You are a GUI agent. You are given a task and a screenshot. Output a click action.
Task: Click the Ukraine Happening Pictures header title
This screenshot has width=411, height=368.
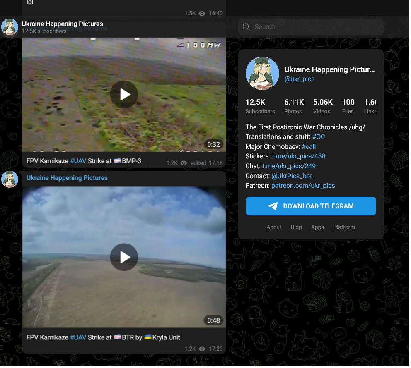(x=62, y=24)
